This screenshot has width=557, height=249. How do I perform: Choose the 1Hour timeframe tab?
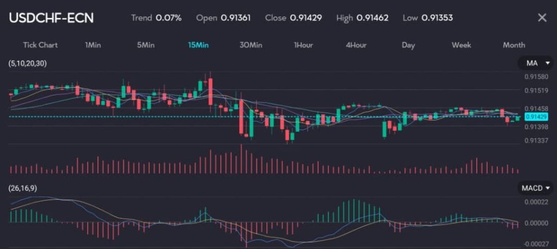pyautogui.click(x=303, y=45)
